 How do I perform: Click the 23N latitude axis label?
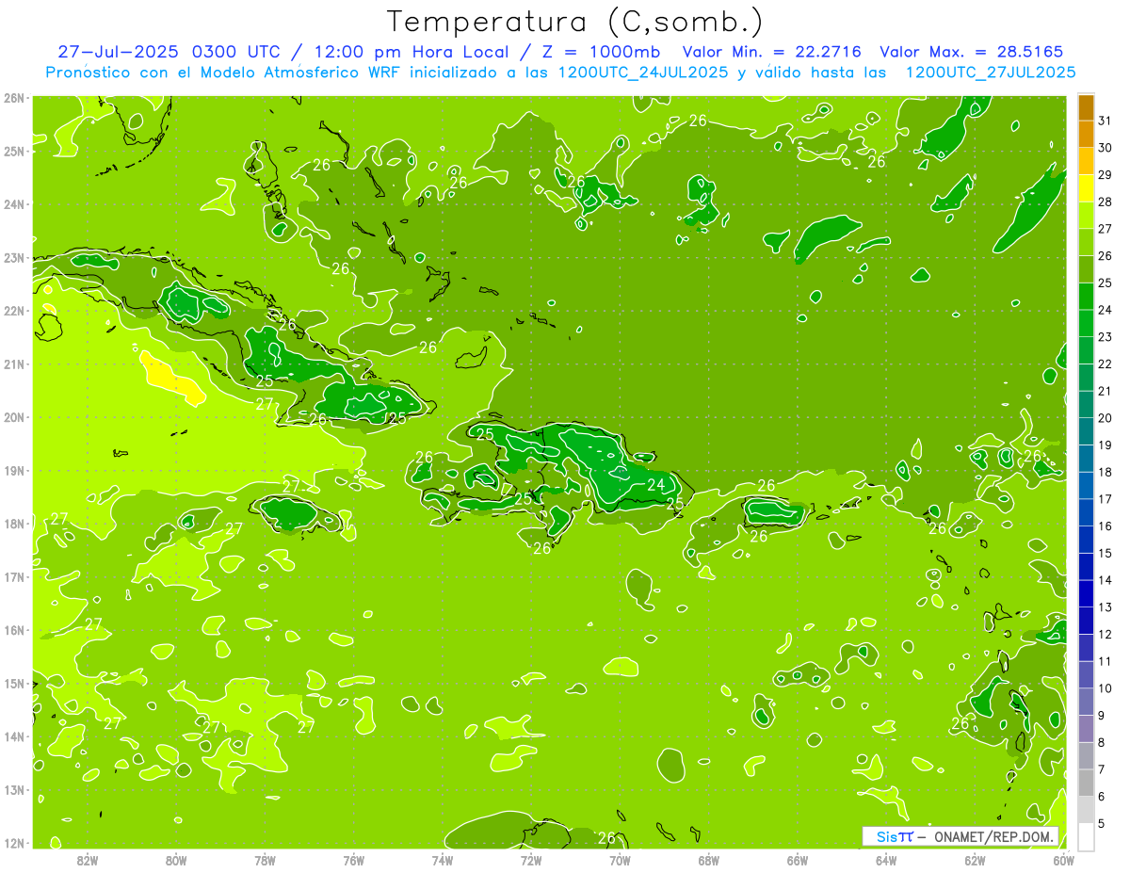tap(13, 257)
